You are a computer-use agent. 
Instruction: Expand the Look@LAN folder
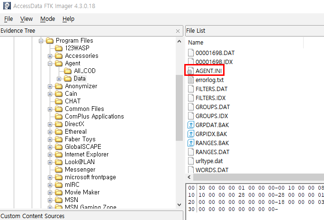[50, 162]
